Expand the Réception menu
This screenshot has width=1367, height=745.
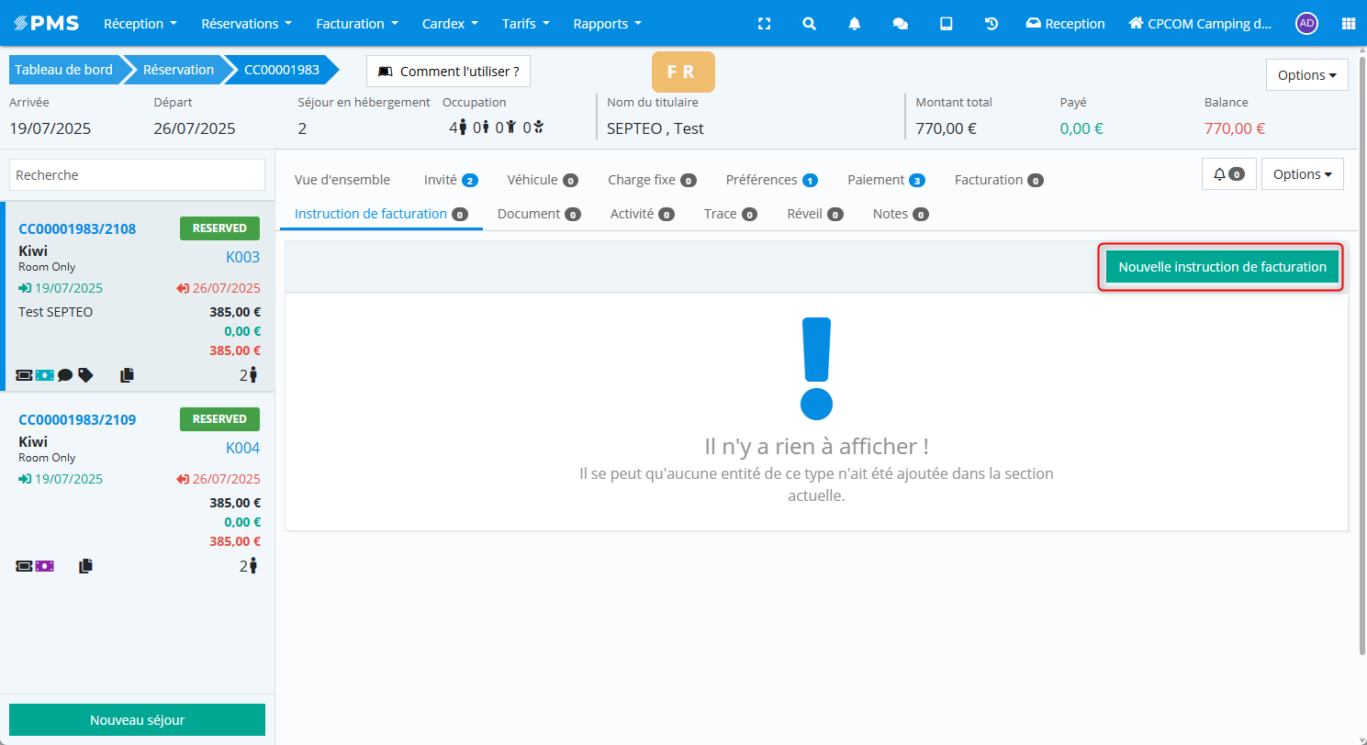click(x=140, y=24)
